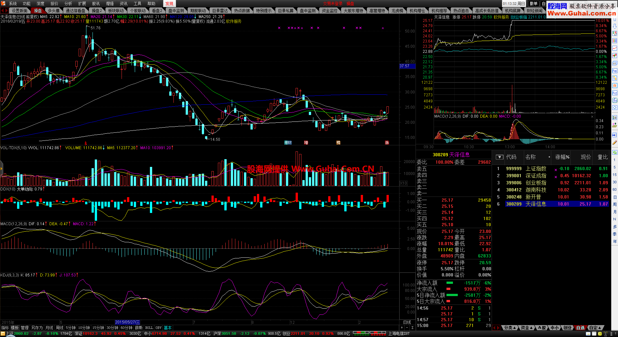Screen dimensions: 618x337
Task: Open the 自定▲ popup tab
Action: (595, 328)
